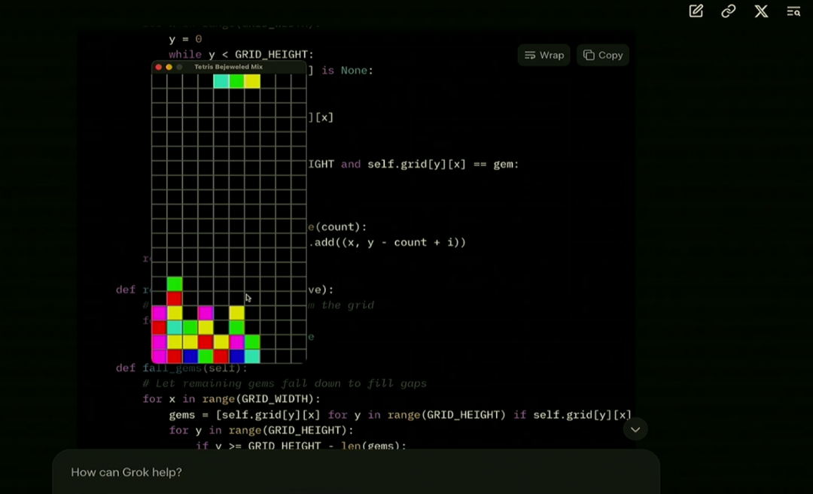Copy the conversation link via chain icon
This screenshot has width=813, height=494.
pos(729,11)
